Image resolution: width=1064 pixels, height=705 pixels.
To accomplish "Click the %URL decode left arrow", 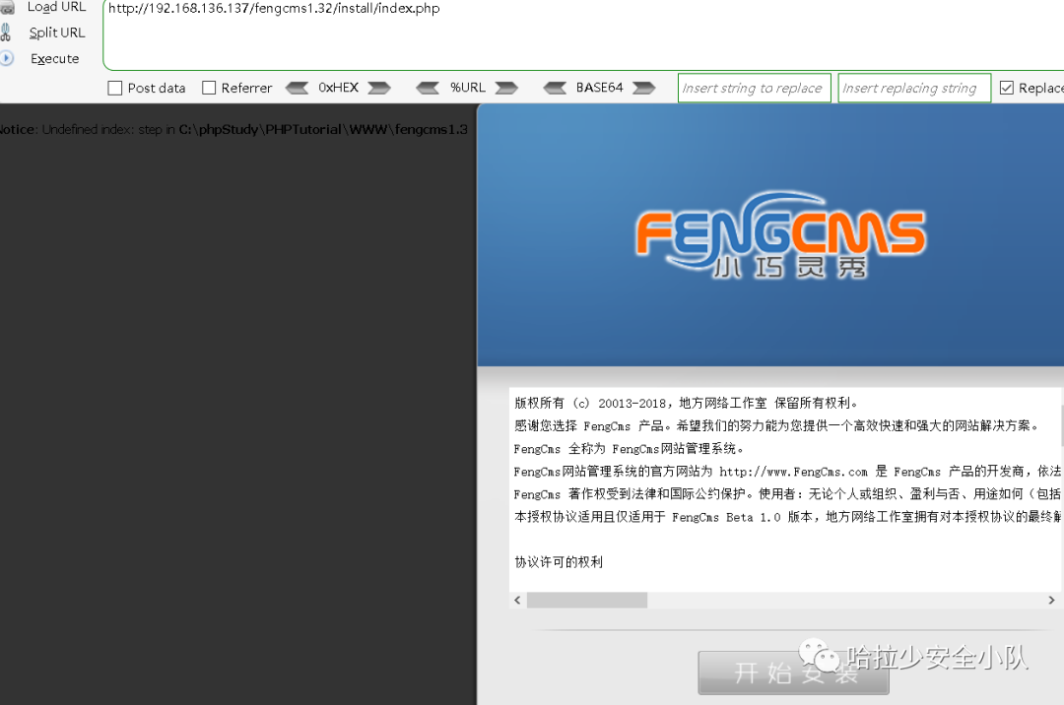I will coord(428,88).
